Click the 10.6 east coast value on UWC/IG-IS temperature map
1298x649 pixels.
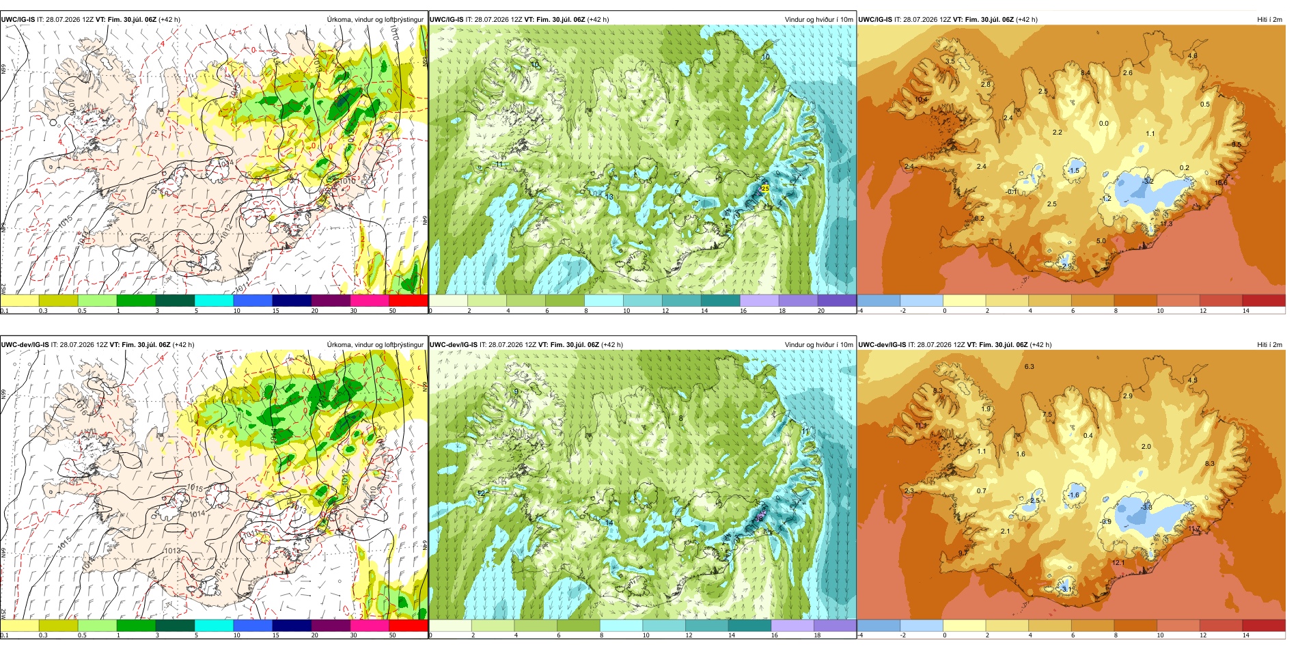click(x=1221, y=182)
